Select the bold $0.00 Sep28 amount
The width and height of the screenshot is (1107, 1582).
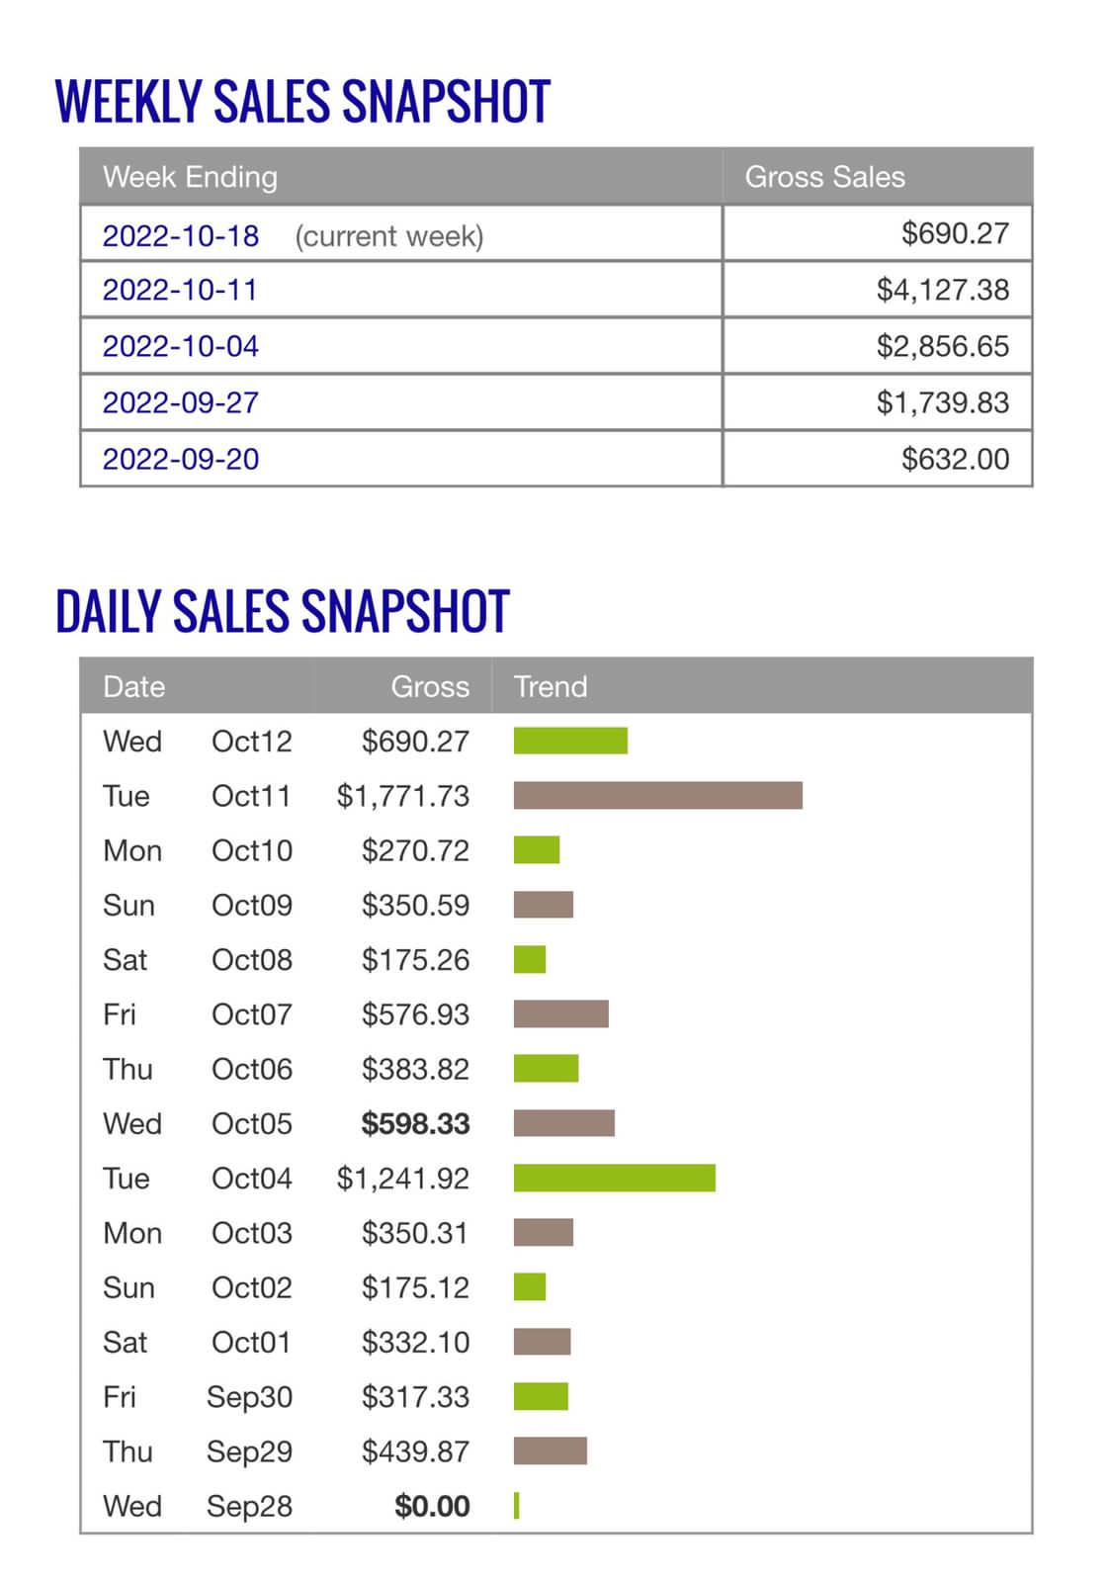pyautogui.click(x=432, y=1506)
